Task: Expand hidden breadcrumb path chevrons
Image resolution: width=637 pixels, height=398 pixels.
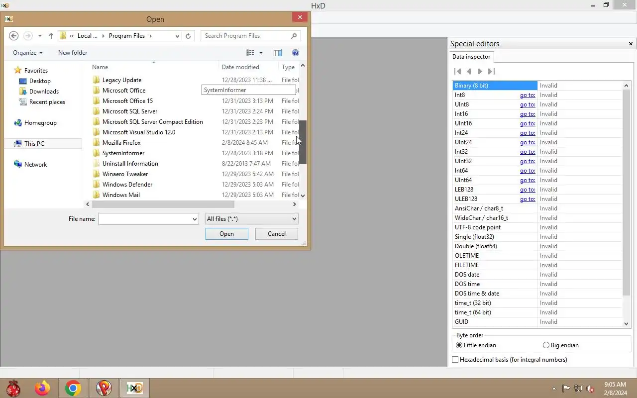Action: click(x=72, y=36)
